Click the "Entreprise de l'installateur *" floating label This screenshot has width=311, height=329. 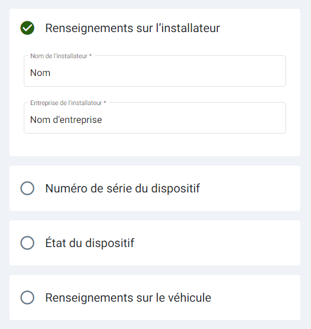point(68,103)
